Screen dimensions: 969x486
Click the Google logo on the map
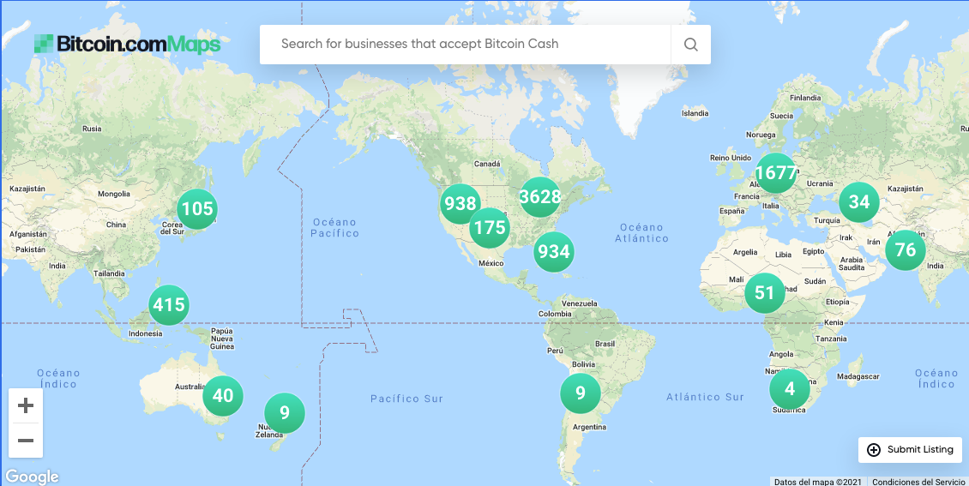(x=32, y=477)
